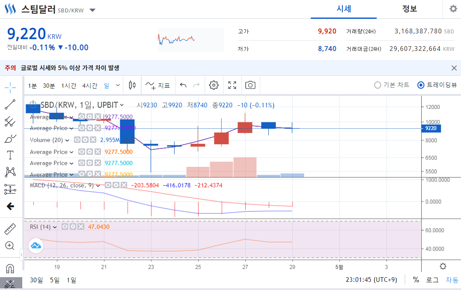The image size is (461, 290).
Task: Select the 1시간 interval
Action: [69, 86]
